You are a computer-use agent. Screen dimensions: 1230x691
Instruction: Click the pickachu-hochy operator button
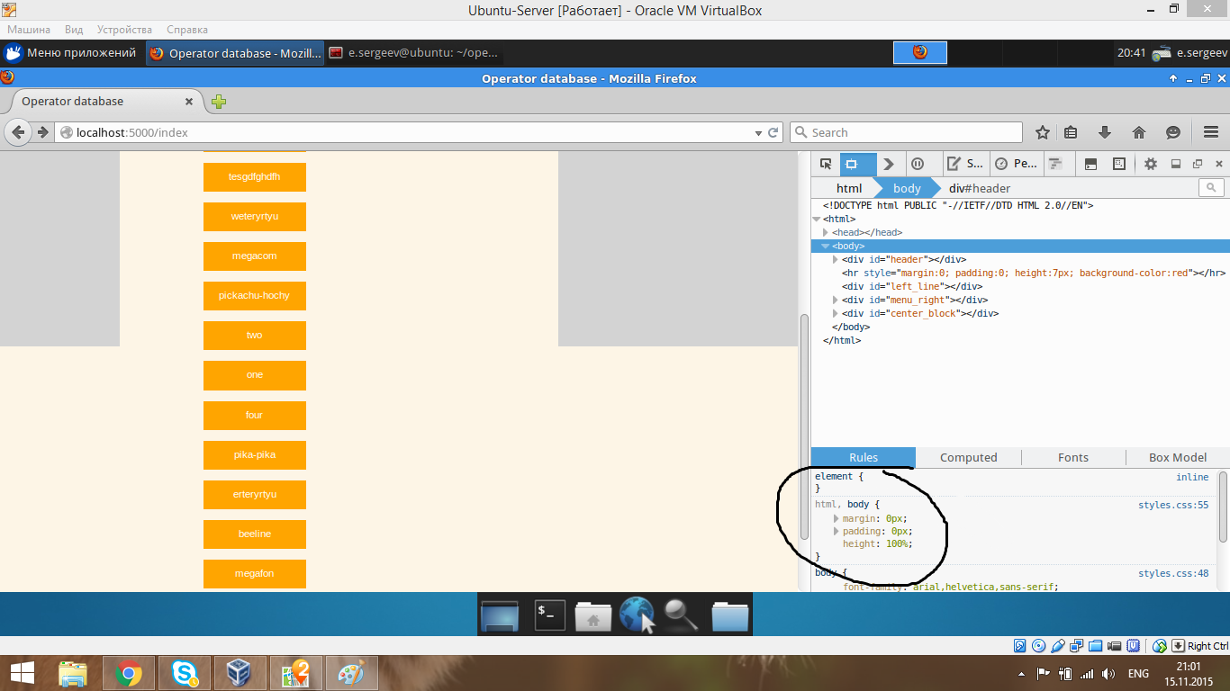(x=255, y=296)
